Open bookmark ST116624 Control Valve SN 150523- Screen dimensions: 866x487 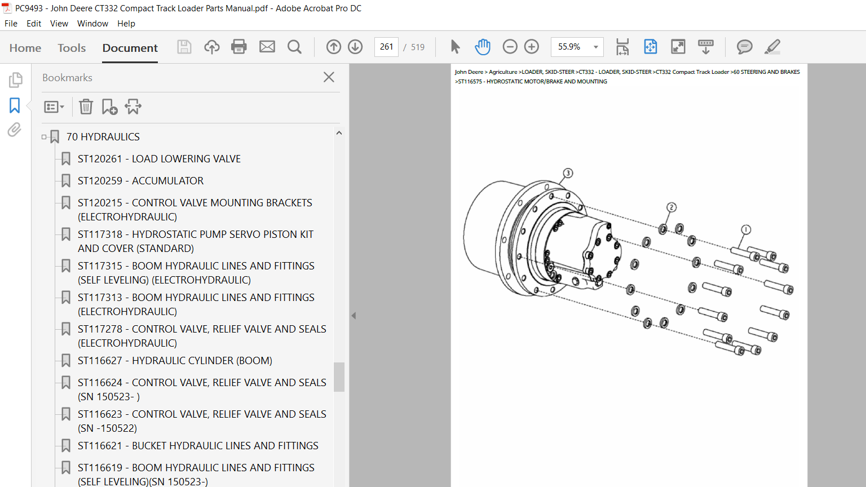pos(202,389)
